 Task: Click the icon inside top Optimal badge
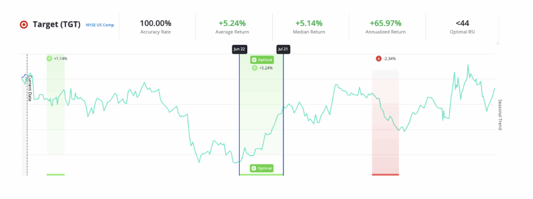[x=254, y=60]
